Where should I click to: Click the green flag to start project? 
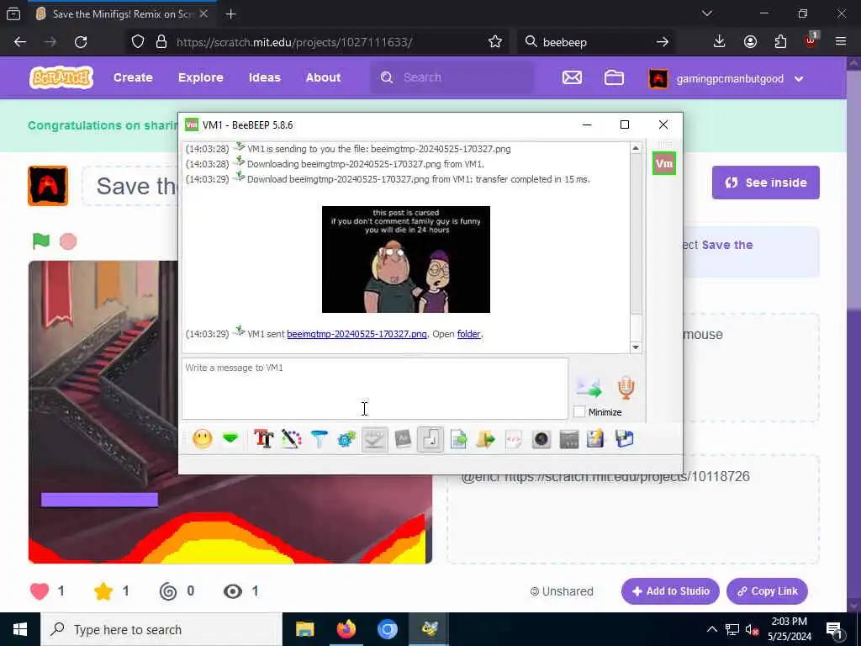(41, 241)
